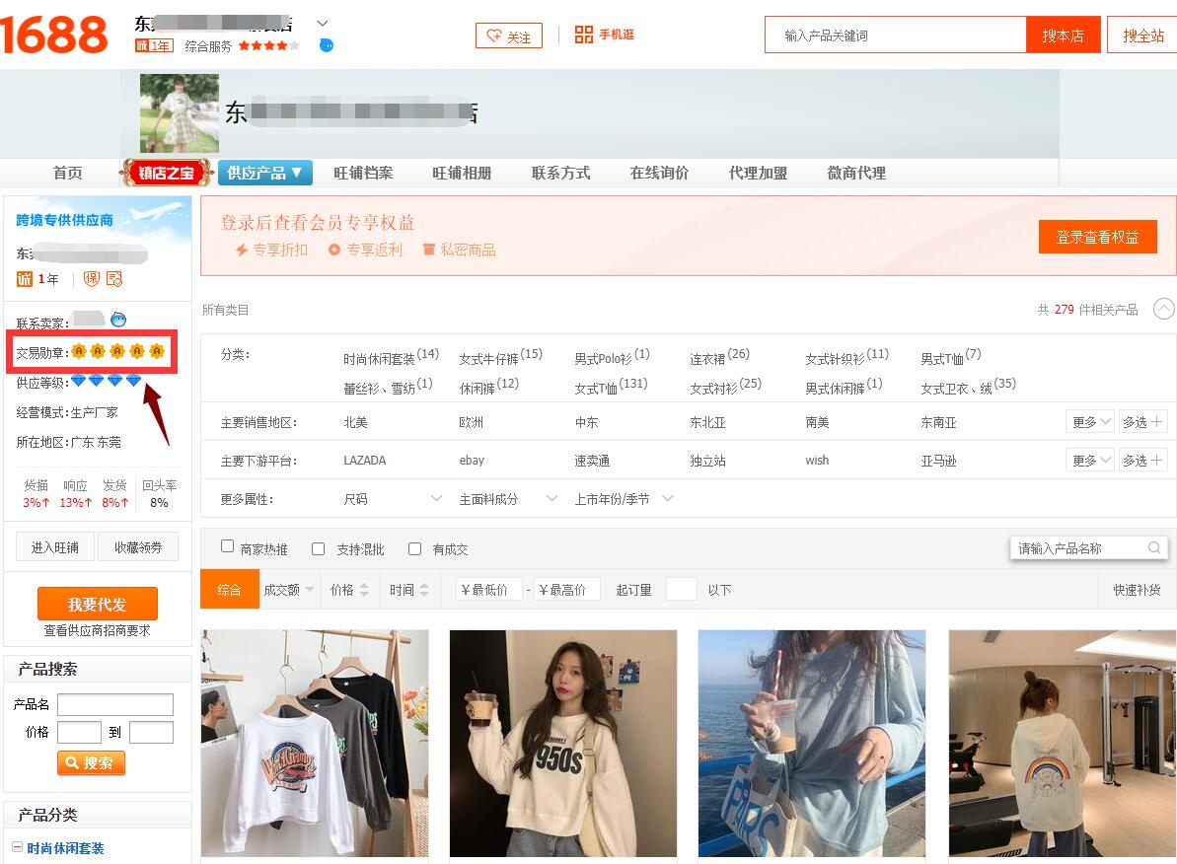
Task: Open the 联系方式 navigation tab
Action: click(560, 173)
